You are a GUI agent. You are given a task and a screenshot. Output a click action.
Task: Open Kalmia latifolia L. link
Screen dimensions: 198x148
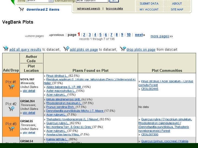57,139
